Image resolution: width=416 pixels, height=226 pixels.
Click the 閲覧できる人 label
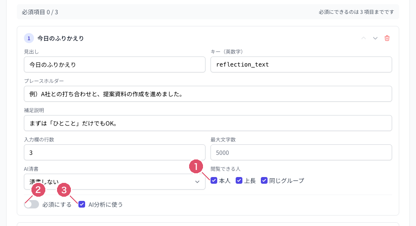tap(225, 169)
